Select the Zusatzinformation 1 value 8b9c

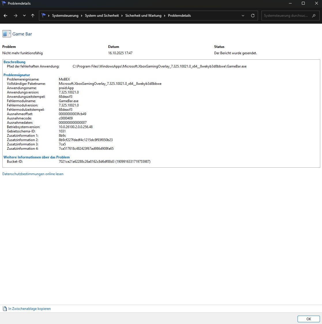coord(62,136)
